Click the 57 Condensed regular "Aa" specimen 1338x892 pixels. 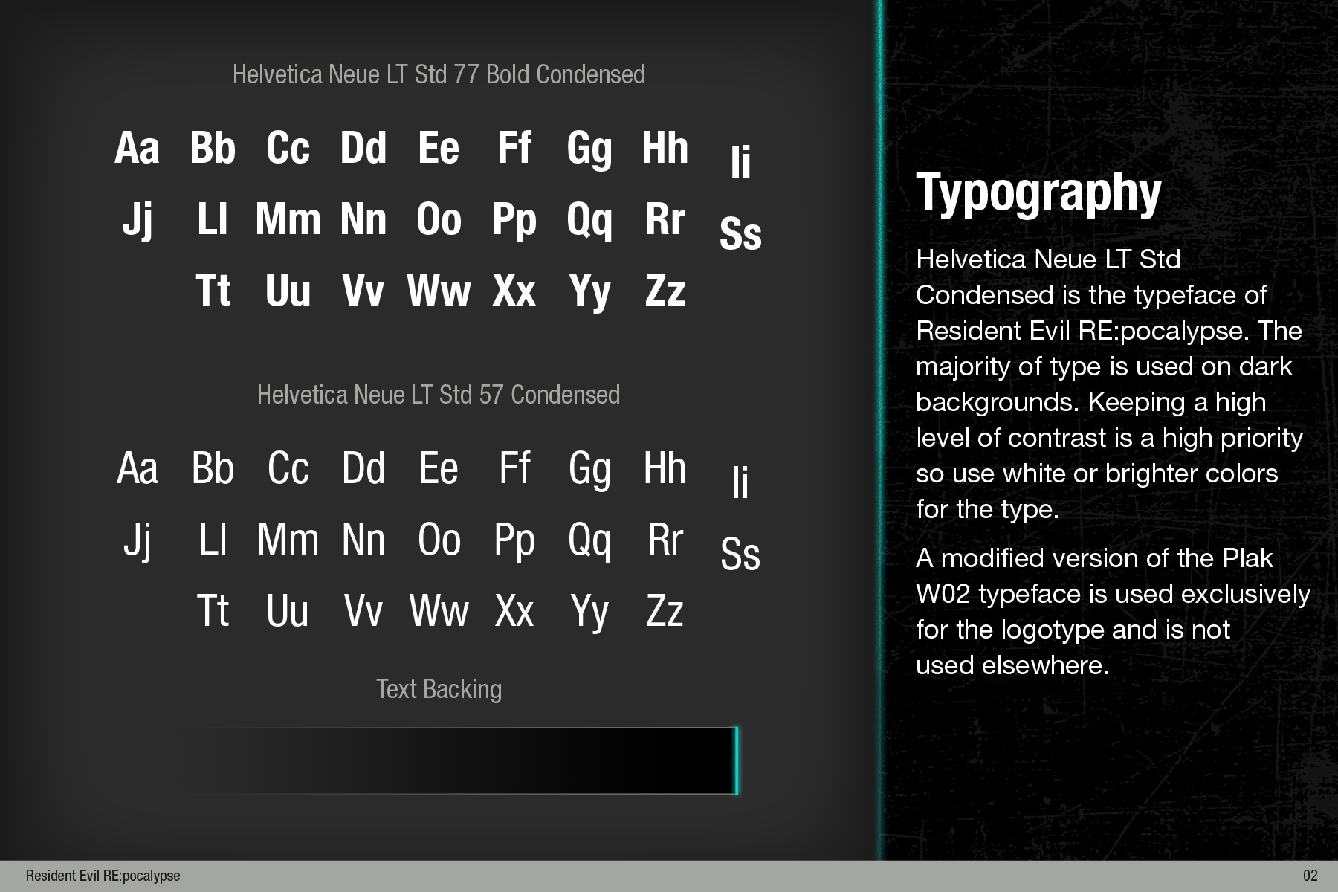point(137,468)
